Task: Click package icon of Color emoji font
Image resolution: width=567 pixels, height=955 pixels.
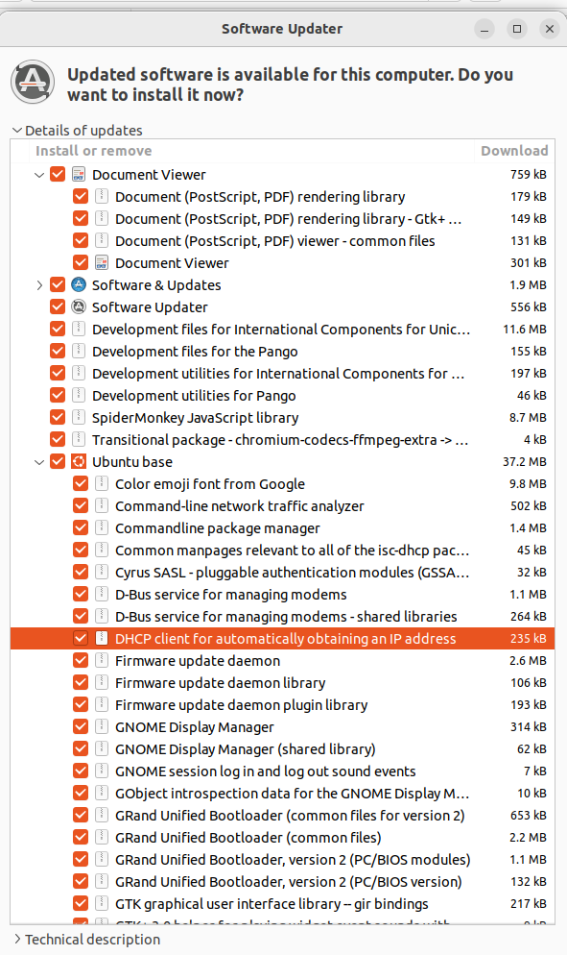Action: point(102,483)
